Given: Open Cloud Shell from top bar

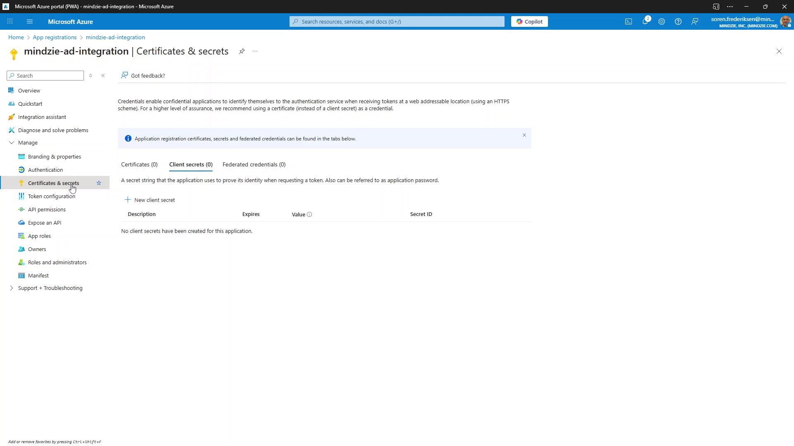Looking at the screenshot, I should coord(629,21).
